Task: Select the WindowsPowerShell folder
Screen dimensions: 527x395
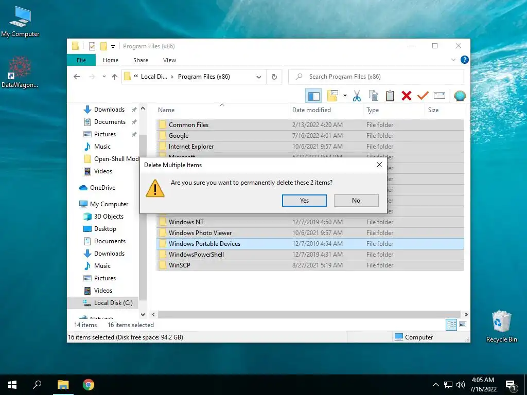Action: (x=310, y=254)
